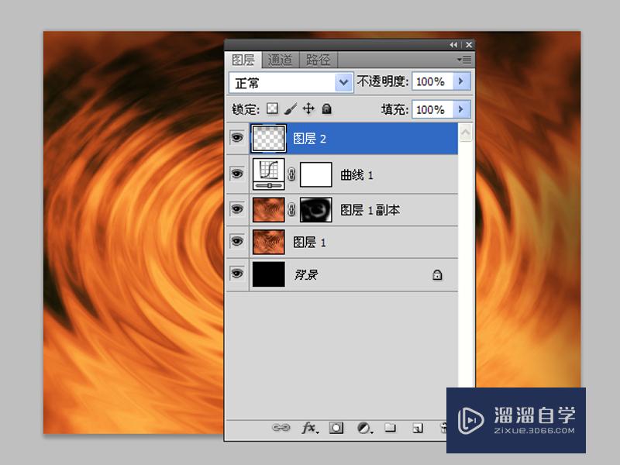Select the 图层 1 副本 black mask thumbnail
Viewport: 620px width, 465px height.
click(316, 209)
